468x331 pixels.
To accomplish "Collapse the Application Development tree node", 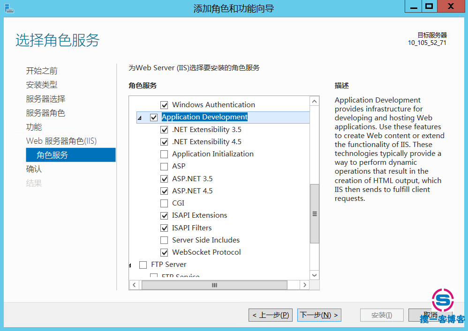I will (140, 118).
